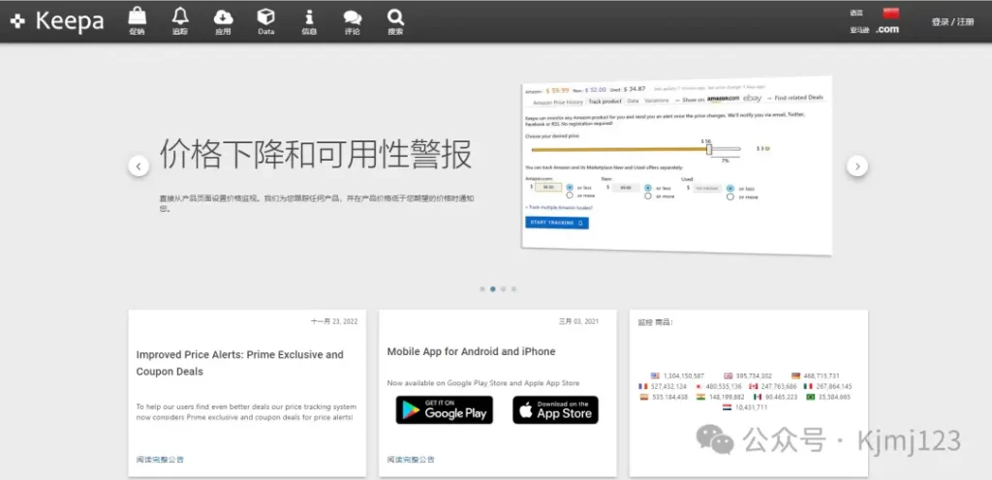Click the Mexican flag in product stats
The width and height of the screenshot is (992, 480).
click(x=758, y=398)
